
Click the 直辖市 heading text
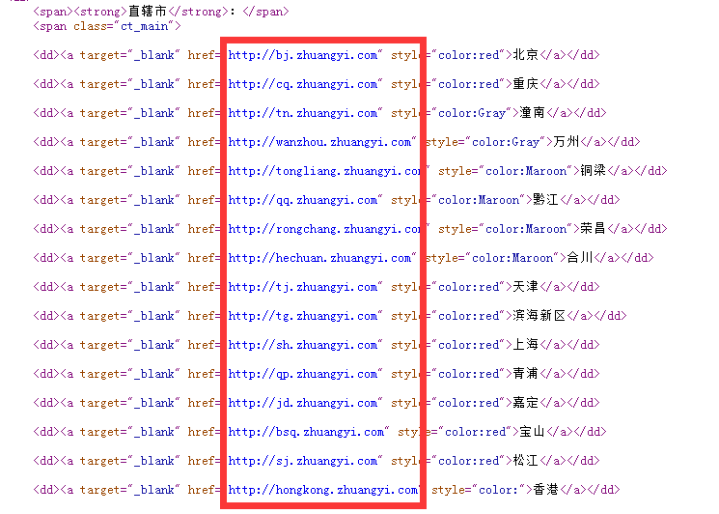[x=148, y=12]
